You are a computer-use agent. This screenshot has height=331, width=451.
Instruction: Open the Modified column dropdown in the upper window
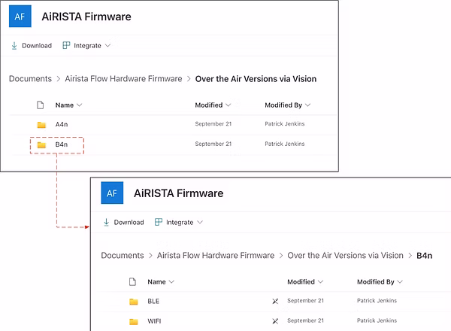point(213,105)
